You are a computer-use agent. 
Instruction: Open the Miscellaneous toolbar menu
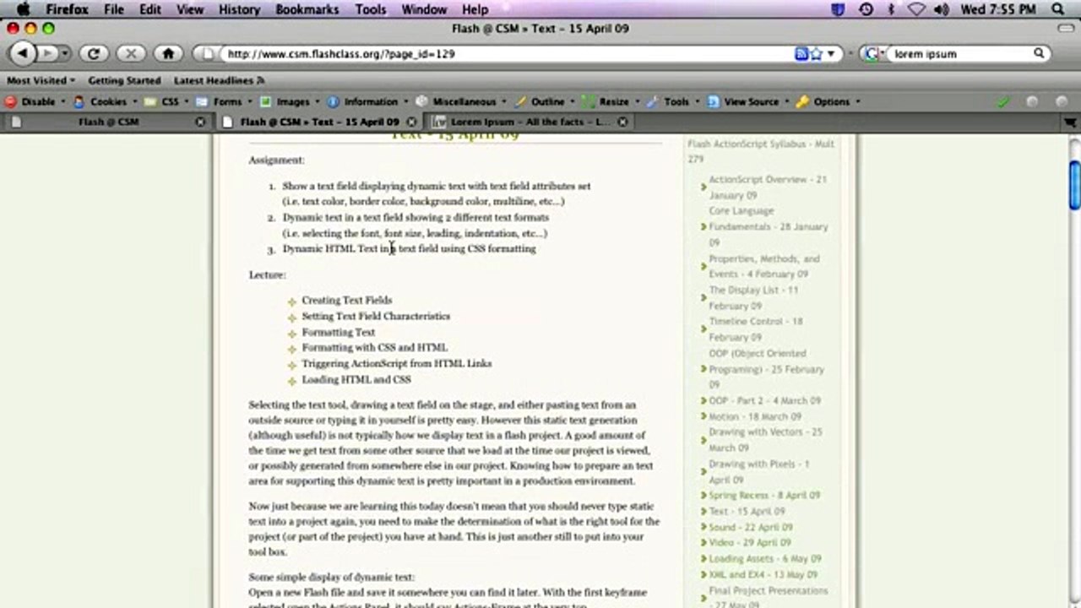pos(462,101)
